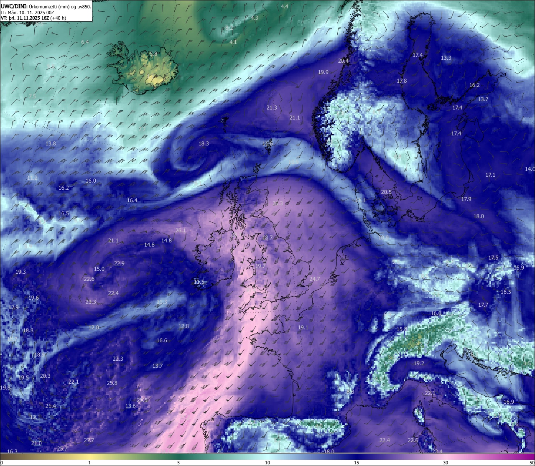Click the 15.9 value at the right edge
The width and height of the screenshot is (535, 466).
pyautogui.click(x=519, y=267)
